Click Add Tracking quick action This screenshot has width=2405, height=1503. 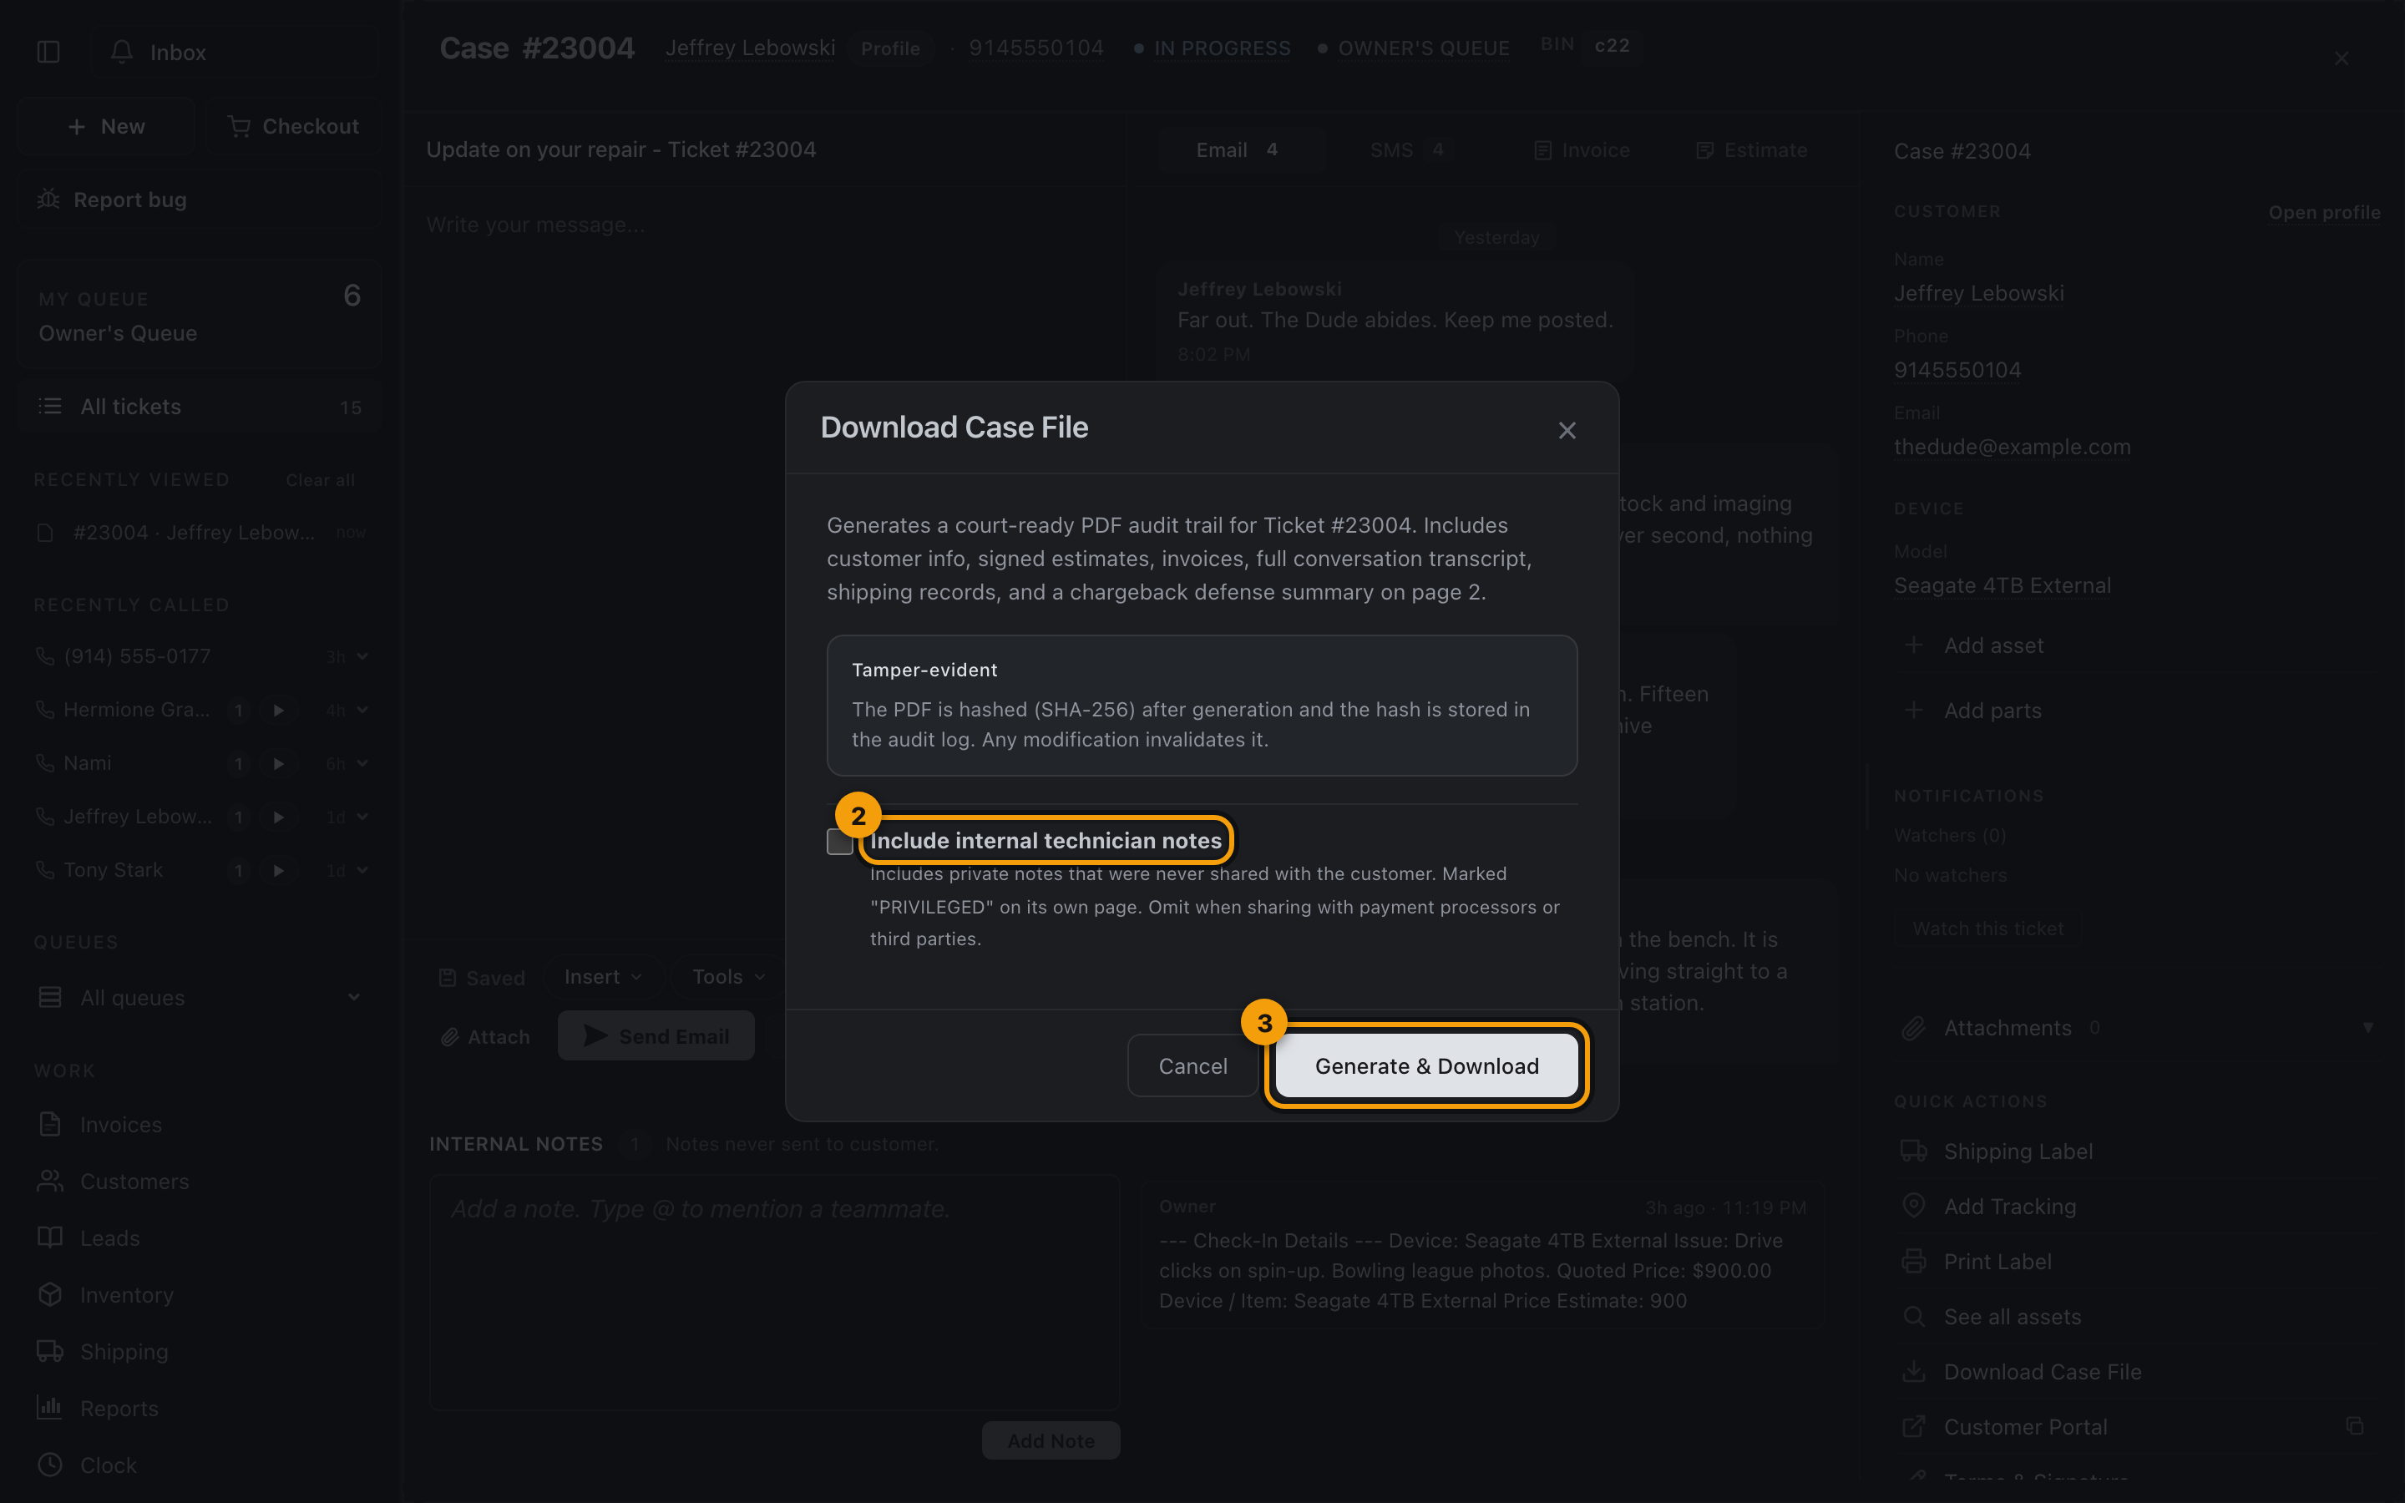tap(1987, 1206)
